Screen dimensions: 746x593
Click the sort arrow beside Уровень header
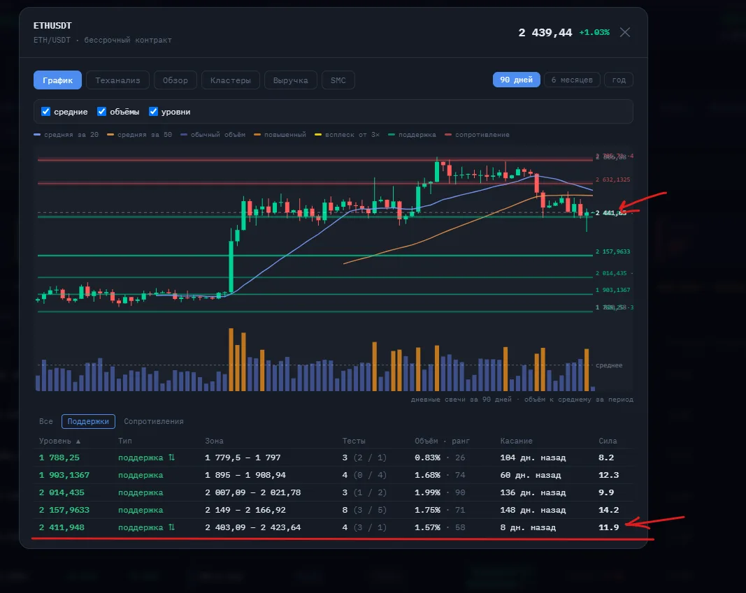78,441
